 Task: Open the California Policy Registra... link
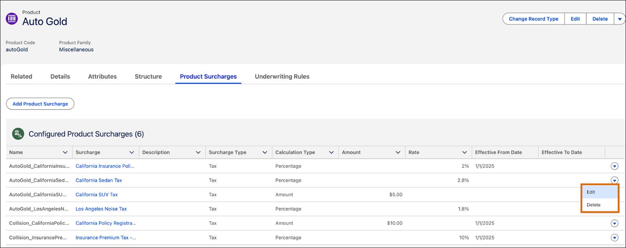[106, 223]
